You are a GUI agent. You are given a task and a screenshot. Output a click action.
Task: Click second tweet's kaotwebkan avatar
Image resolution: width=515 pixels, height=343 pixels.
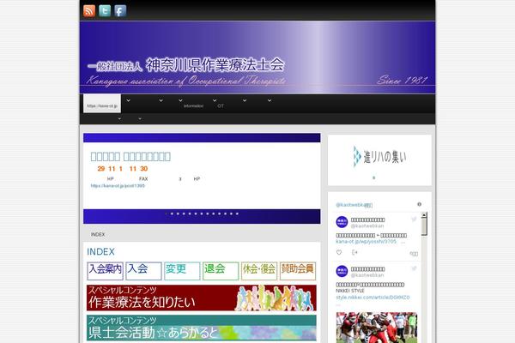[342, 272]
